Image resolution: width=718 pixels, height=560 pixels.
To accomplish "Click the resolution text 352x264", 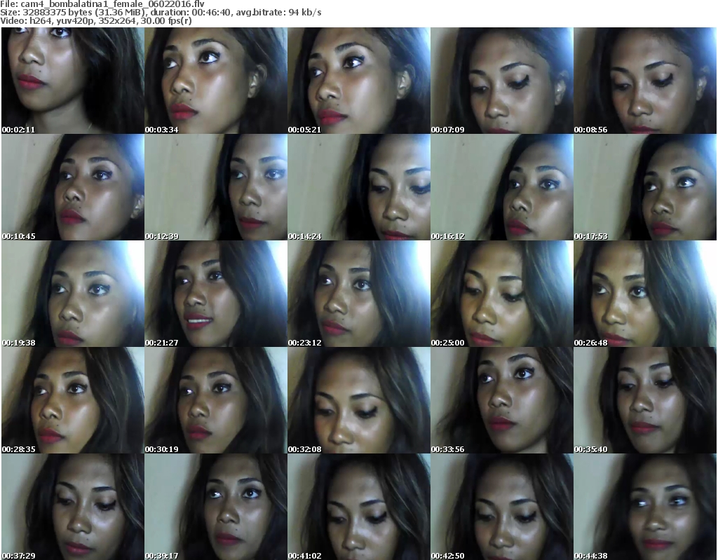I will (x=116, y=21).
